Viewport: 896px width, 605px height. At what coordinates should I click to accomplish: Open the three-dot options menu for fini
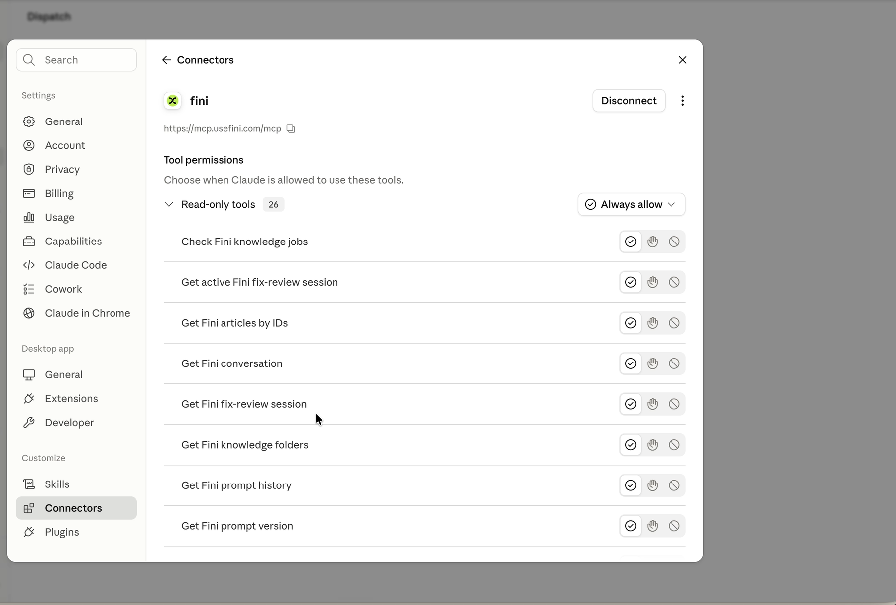(x=682, y=101)
